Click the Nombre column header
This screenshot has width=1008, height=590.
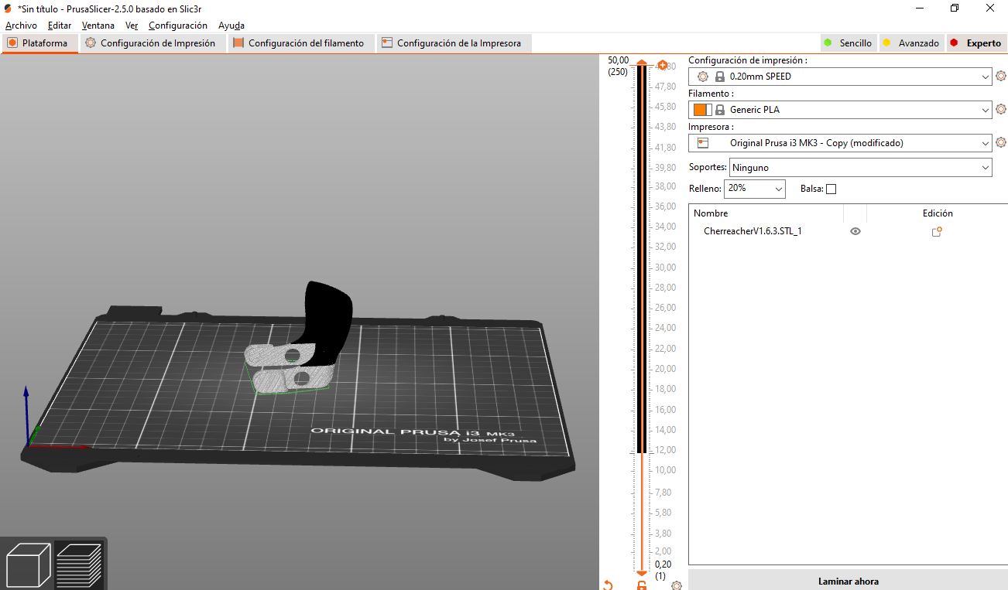pyautogui.click(x=711, y=213)
